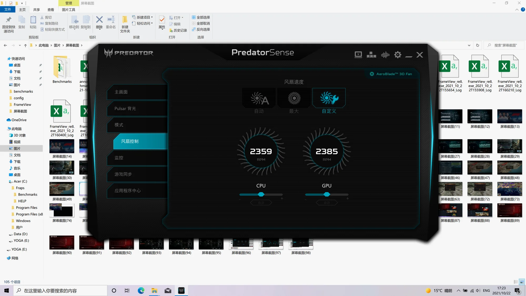Open the Windows Start menu

click(x=7, y=290)
